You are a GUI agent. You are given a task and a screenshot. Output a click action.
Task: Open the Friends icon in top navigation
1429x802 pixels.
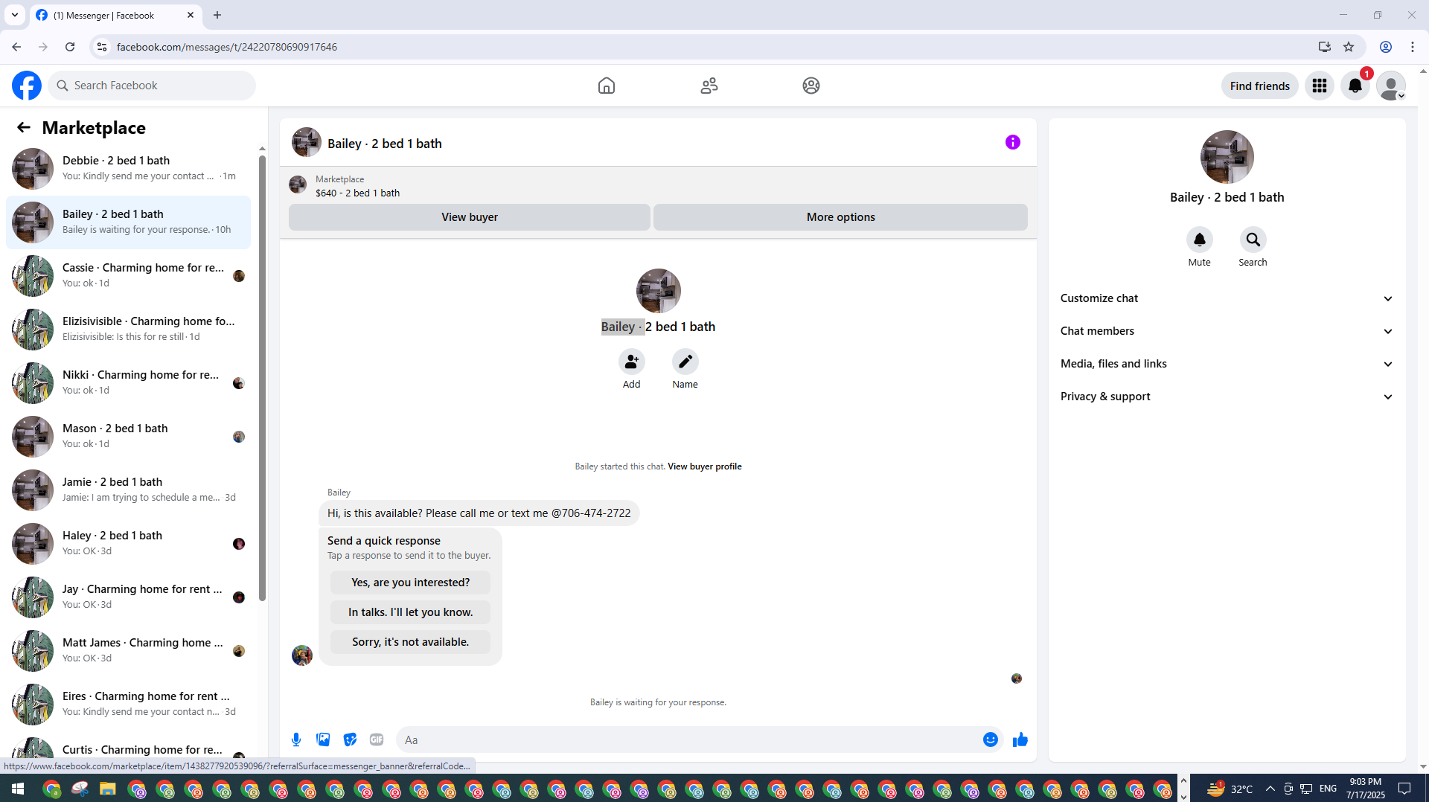[x=709, y=86]
